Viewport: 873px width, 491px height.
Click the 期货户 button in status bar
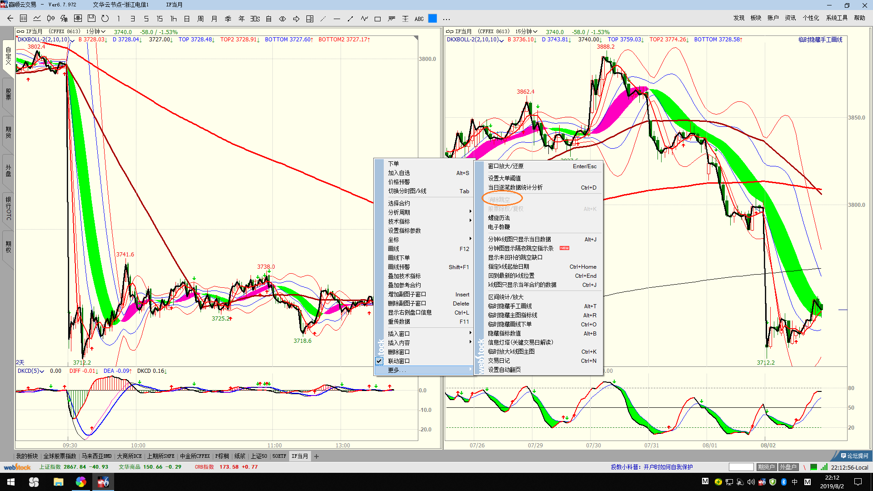point(766,467)
